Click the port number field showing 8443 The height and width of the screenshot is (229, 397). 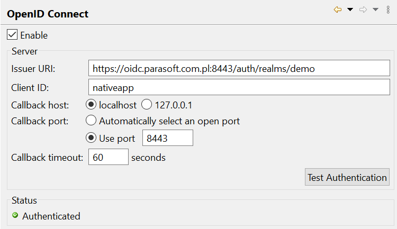click(x=168, y=138)
